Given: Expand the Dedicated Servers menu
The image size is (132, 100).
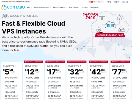Looking at the screenshot, I should click(x=42, y=7).
